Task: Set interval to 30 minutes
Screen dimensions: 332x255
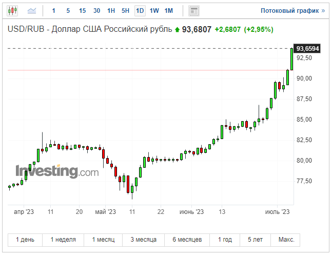Action: pos(97,11)
